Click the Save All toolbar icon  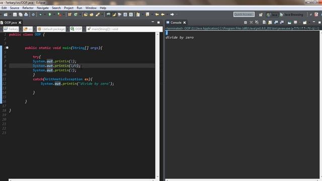tap(21, 15)
